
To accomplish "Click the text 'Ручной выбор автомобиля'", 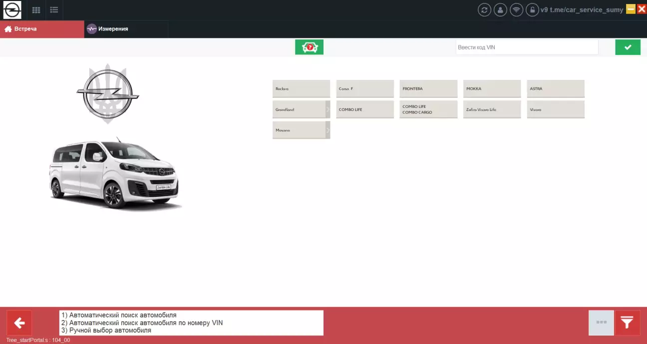I will [x=110, y=331].
